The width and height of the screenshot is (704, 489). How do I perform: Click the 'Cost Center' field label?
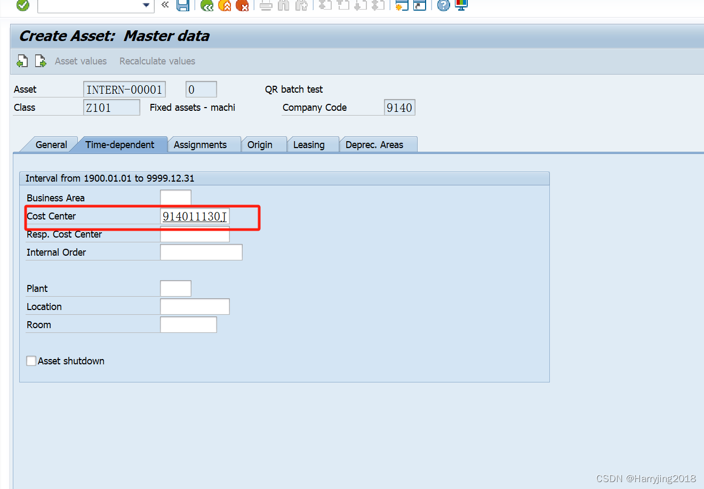coord(51,216)
